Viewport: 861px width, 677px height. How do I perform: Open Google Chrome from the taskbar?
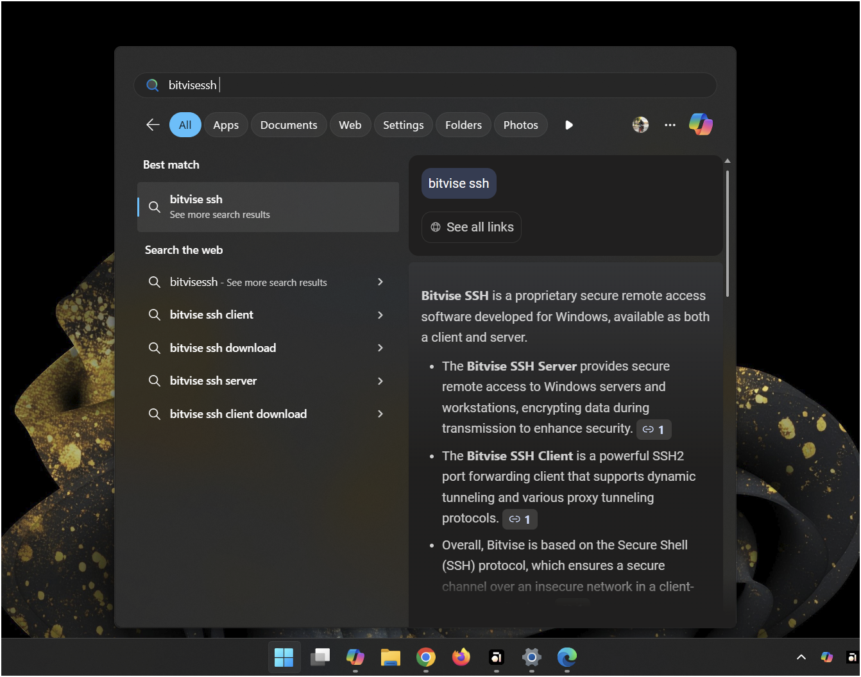click(x=426, y=657)
